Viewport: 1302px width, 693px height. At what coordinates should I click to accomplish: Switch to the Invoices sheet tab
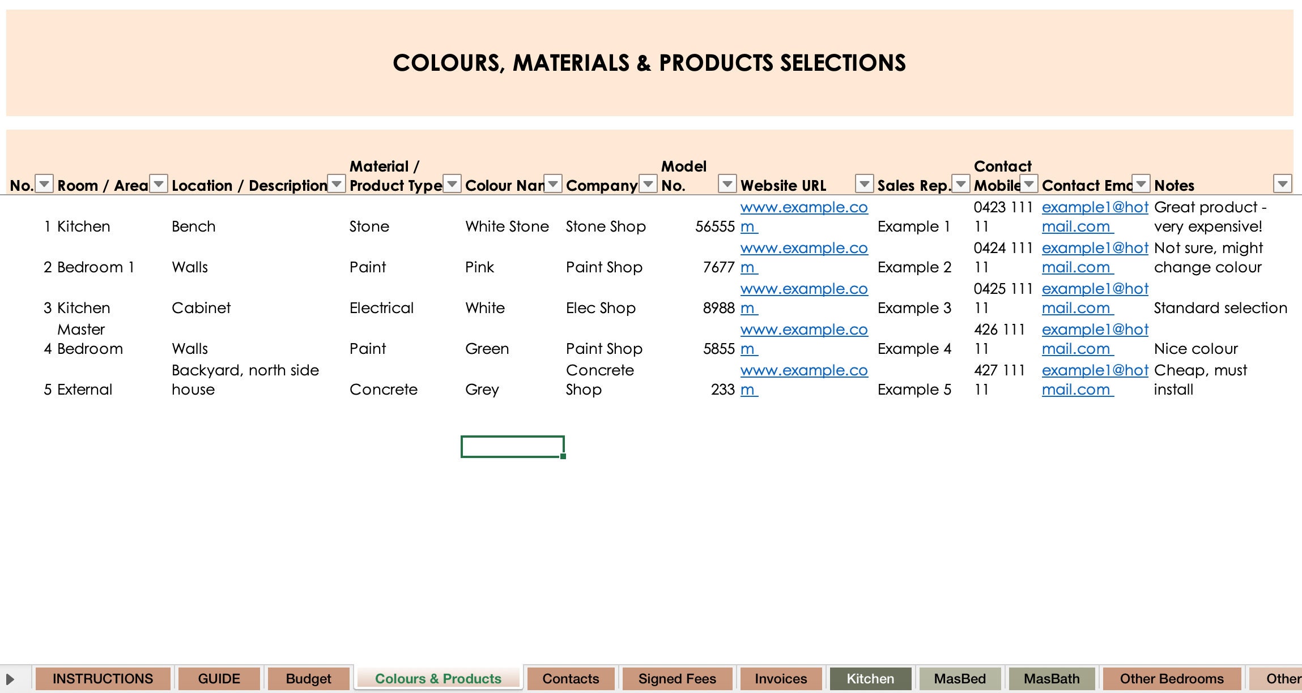pyautogui.click(x=781, y=678)
